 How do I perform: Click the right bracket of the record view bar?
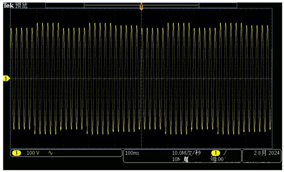[x=199, y=5]
